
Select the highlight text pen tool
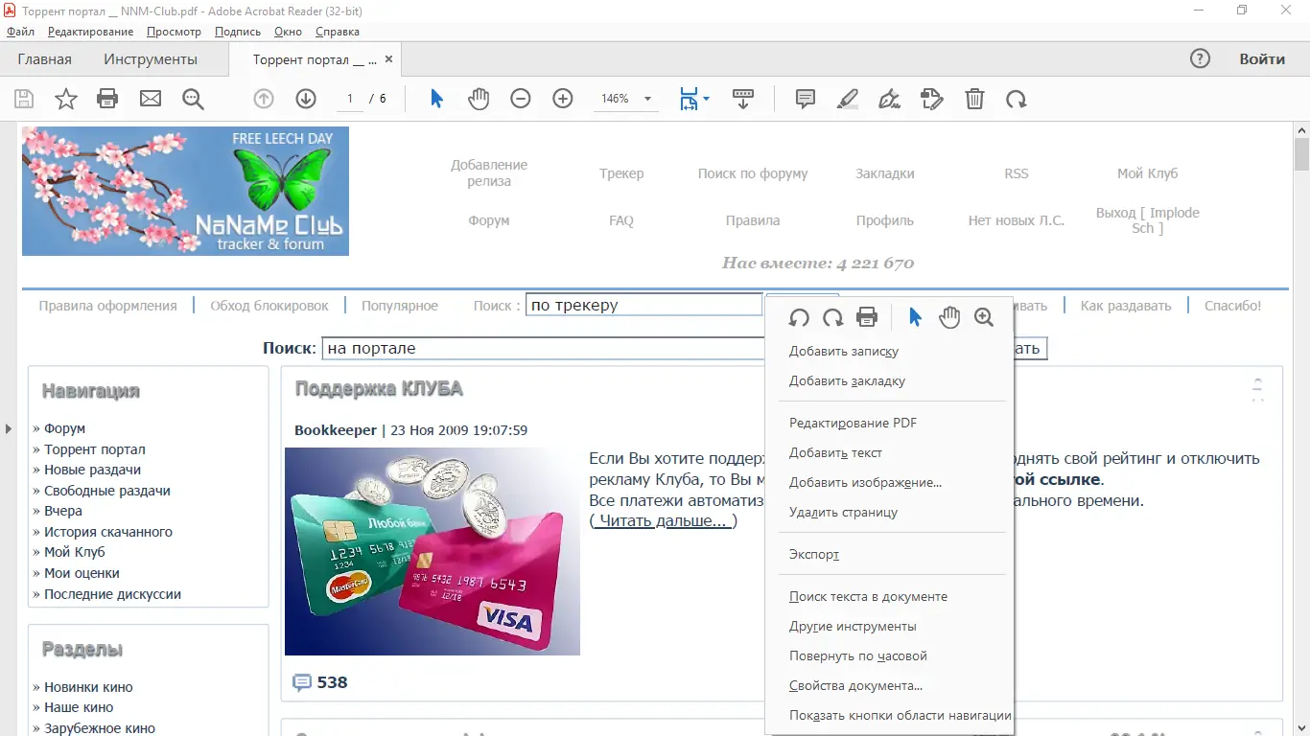pyautogui.click(x=848, y=99)
